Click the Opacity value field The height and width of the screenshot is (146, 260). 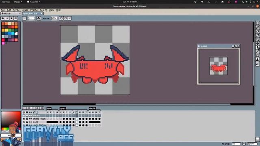(x=54, y=18)
